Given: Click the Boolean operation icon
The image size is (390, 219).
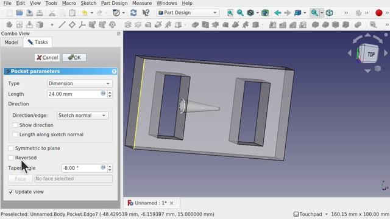Looking at the screenshot, I should (358, 24).
